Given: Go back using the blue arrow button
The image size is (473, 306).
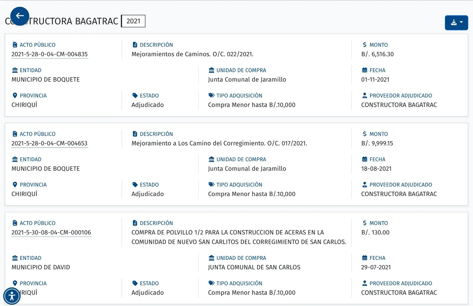Looking at the screenshot, I should click(20, 16).
